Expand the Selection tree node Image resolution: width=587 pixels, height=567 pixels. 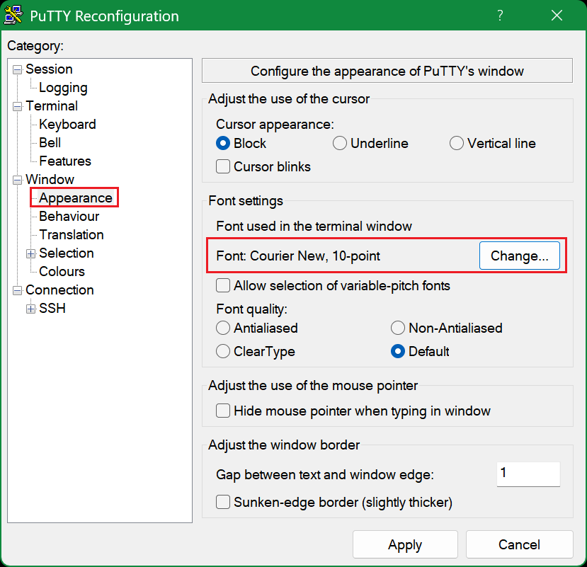point(30,253)
